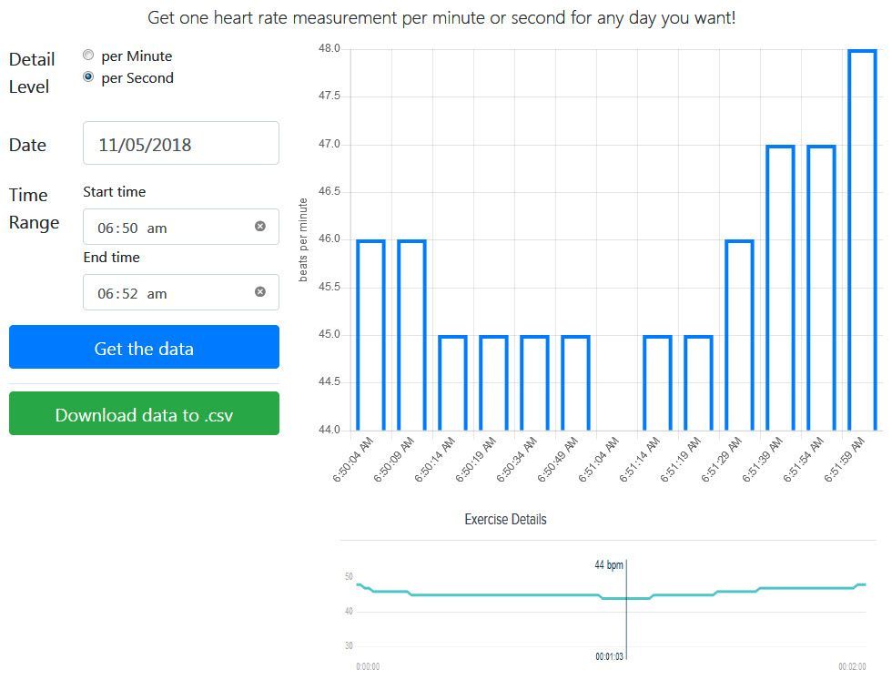892x680 pixels.
Task: Click the '44.0' y-axis value
Action: tap(329, 430)
